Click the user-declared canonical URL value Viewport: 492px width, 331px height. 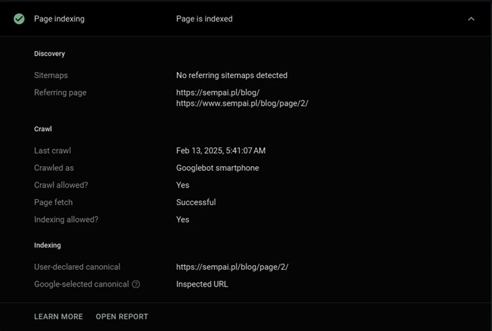232,267
